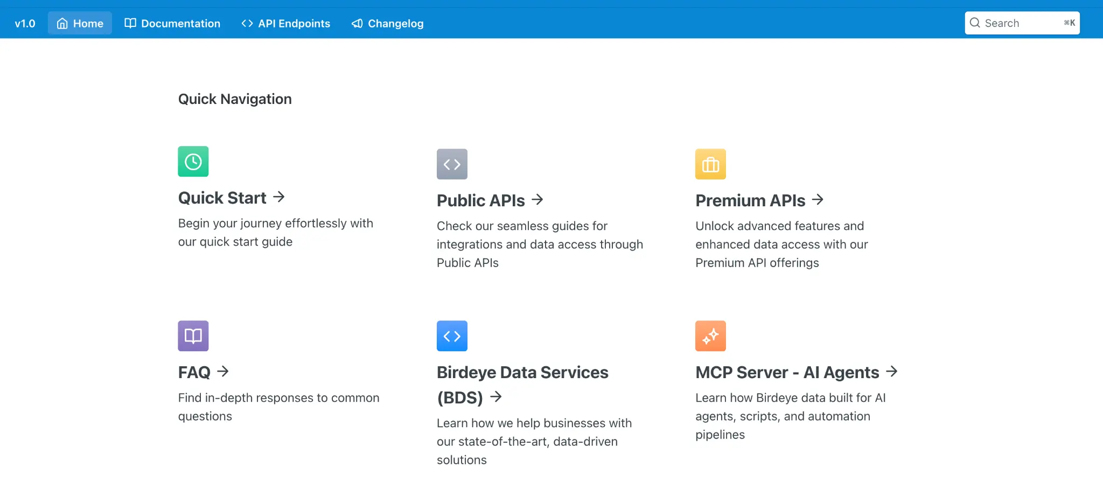This screenshot has width=1103, height=495.
Task: Open the Changelog tab
Action: coord(388,23)
